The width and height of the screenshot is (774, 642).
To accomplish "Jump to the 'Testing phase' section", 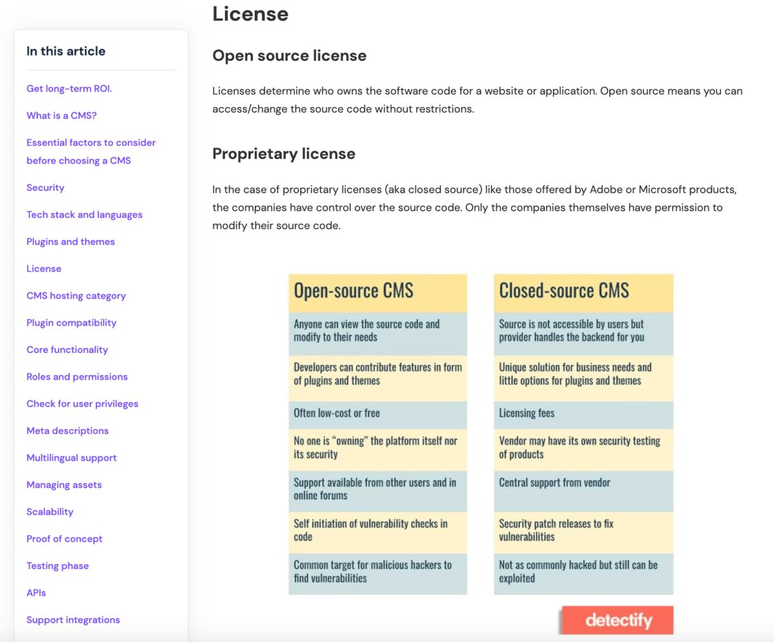I will click(57, 567).
